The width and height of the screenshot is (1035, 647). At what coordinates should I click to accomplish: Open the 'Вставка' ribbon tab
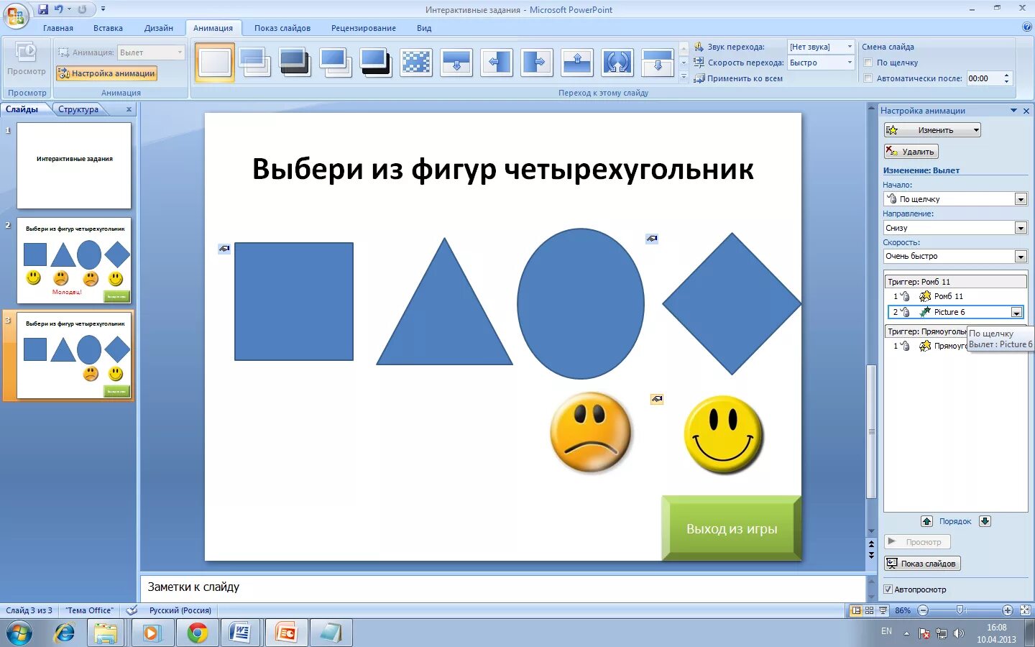point(108,28)
